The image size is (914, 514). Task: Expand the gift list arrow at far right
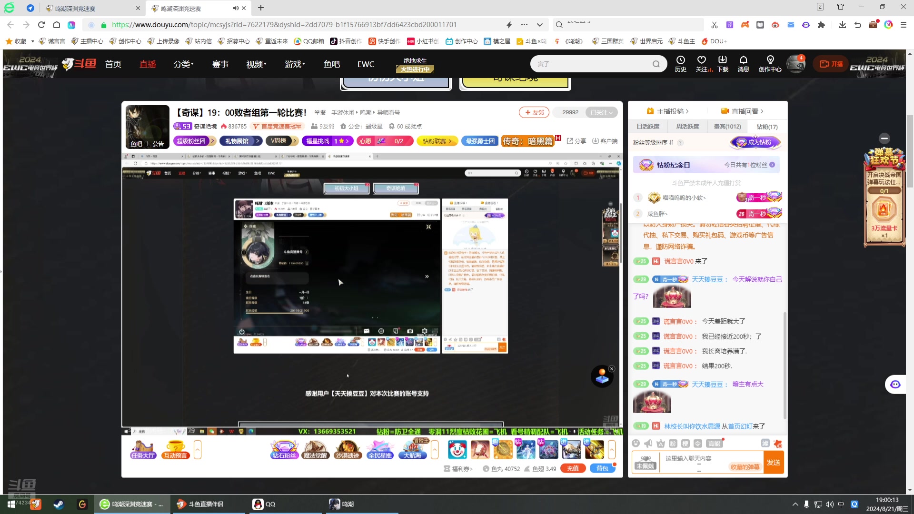point(612,449)
